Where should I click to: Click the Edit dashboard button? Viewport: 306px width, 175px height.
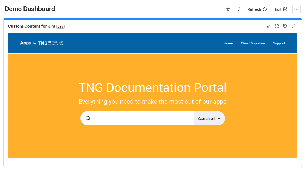pyautogui.click(x=281, y=9)
